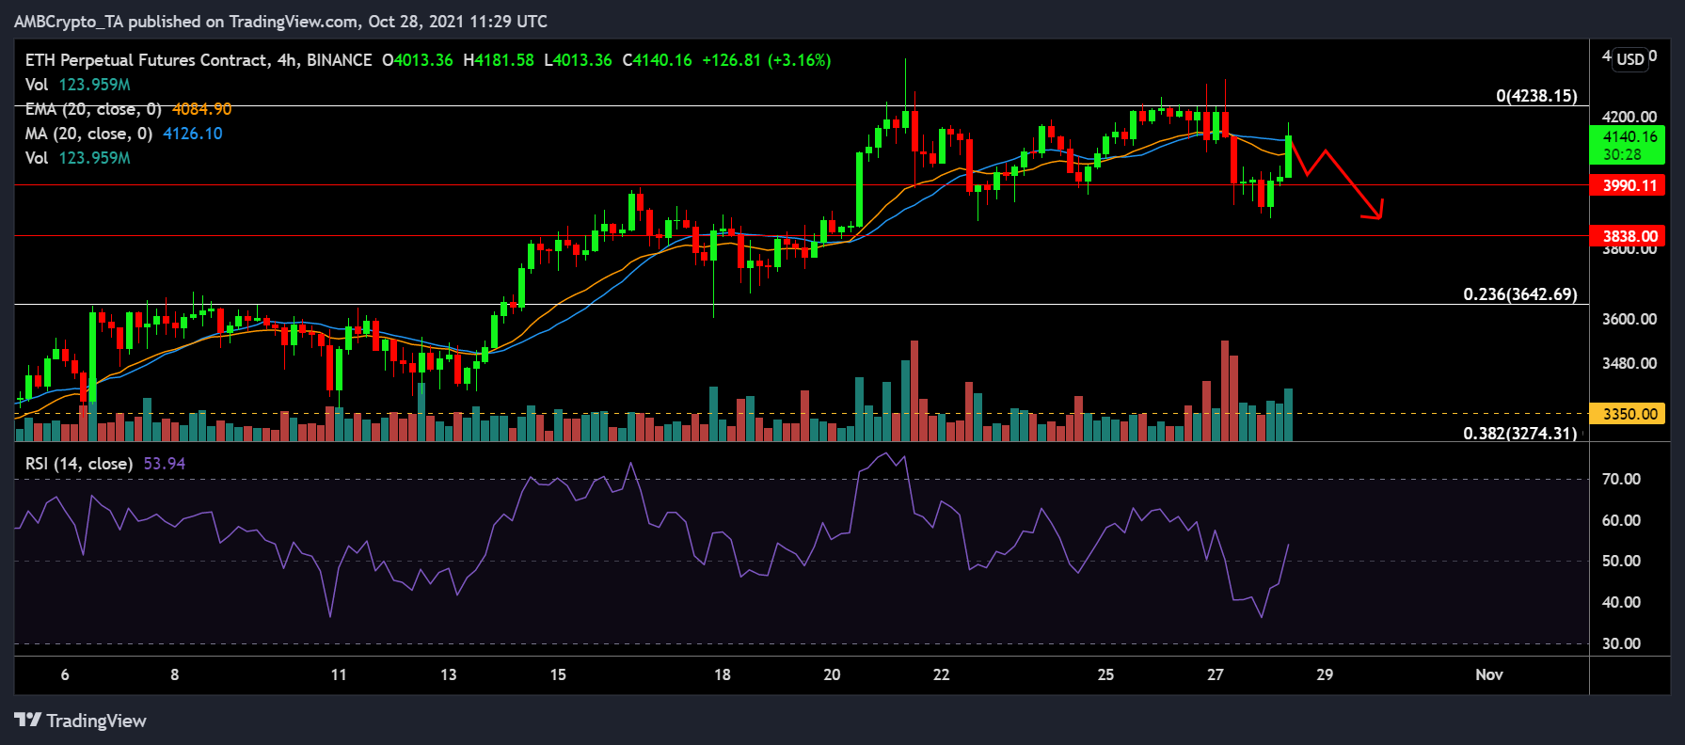Select the EMA (20, close, 0) indicator legend
The width and height of the screenshot is (1685, 745).
pos(93,109)
